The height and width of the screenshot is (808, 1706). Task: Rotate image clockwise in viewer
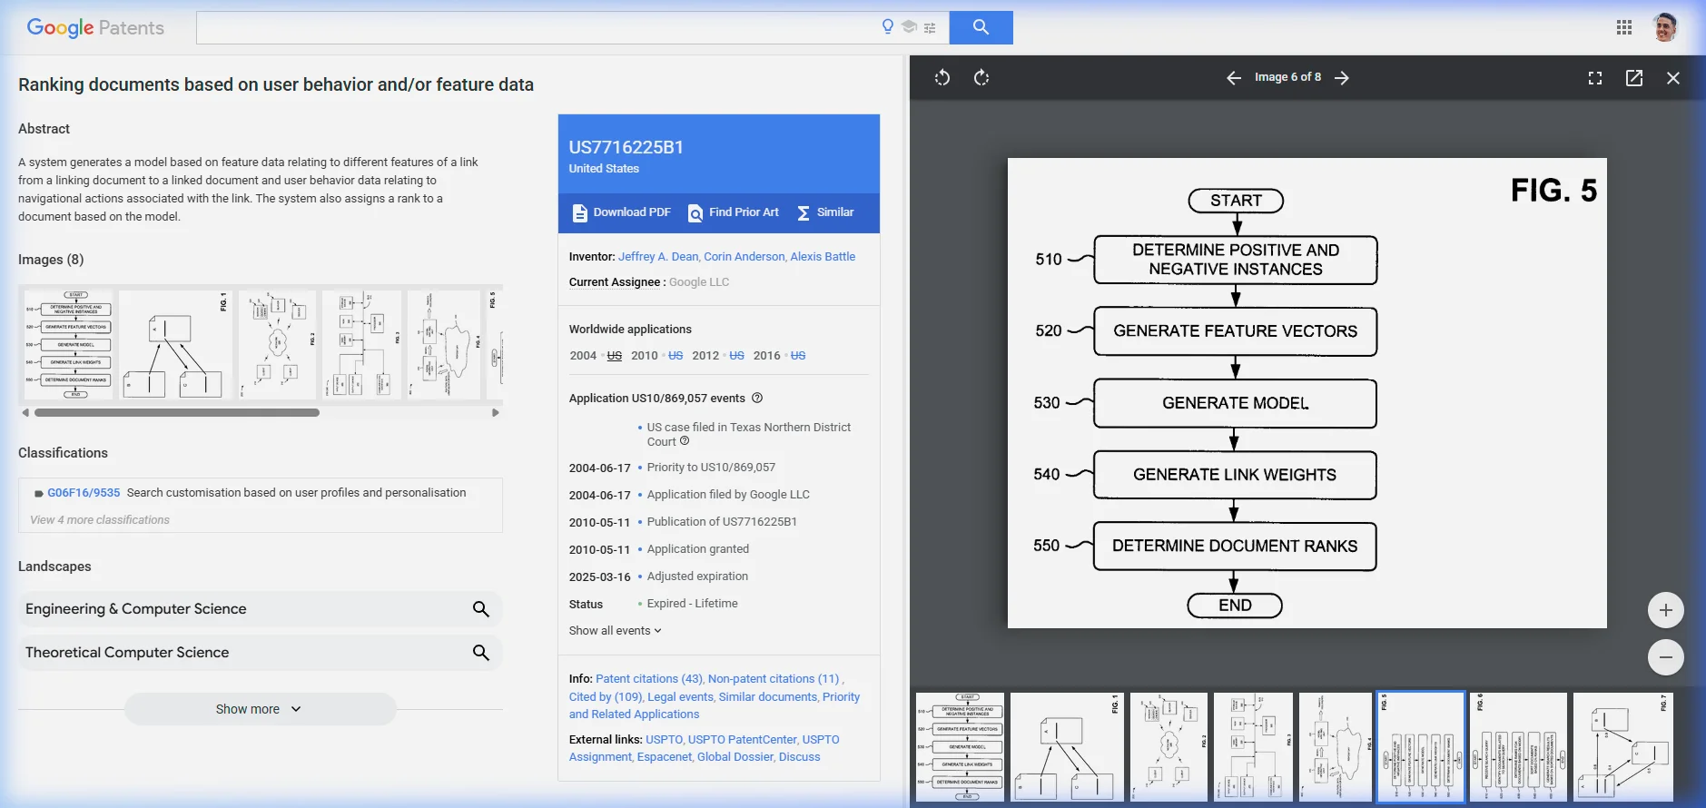pos(981,78)
